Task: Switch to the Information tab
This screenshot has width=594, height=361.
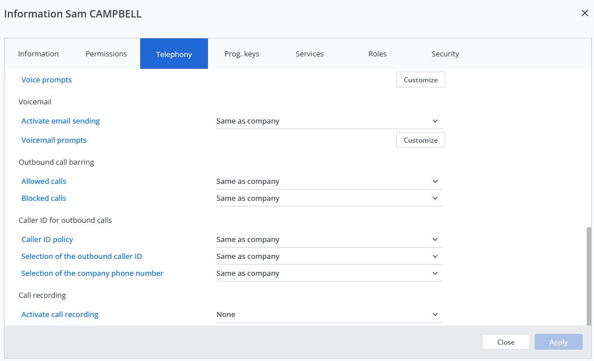Action: [x=38, y=54]
